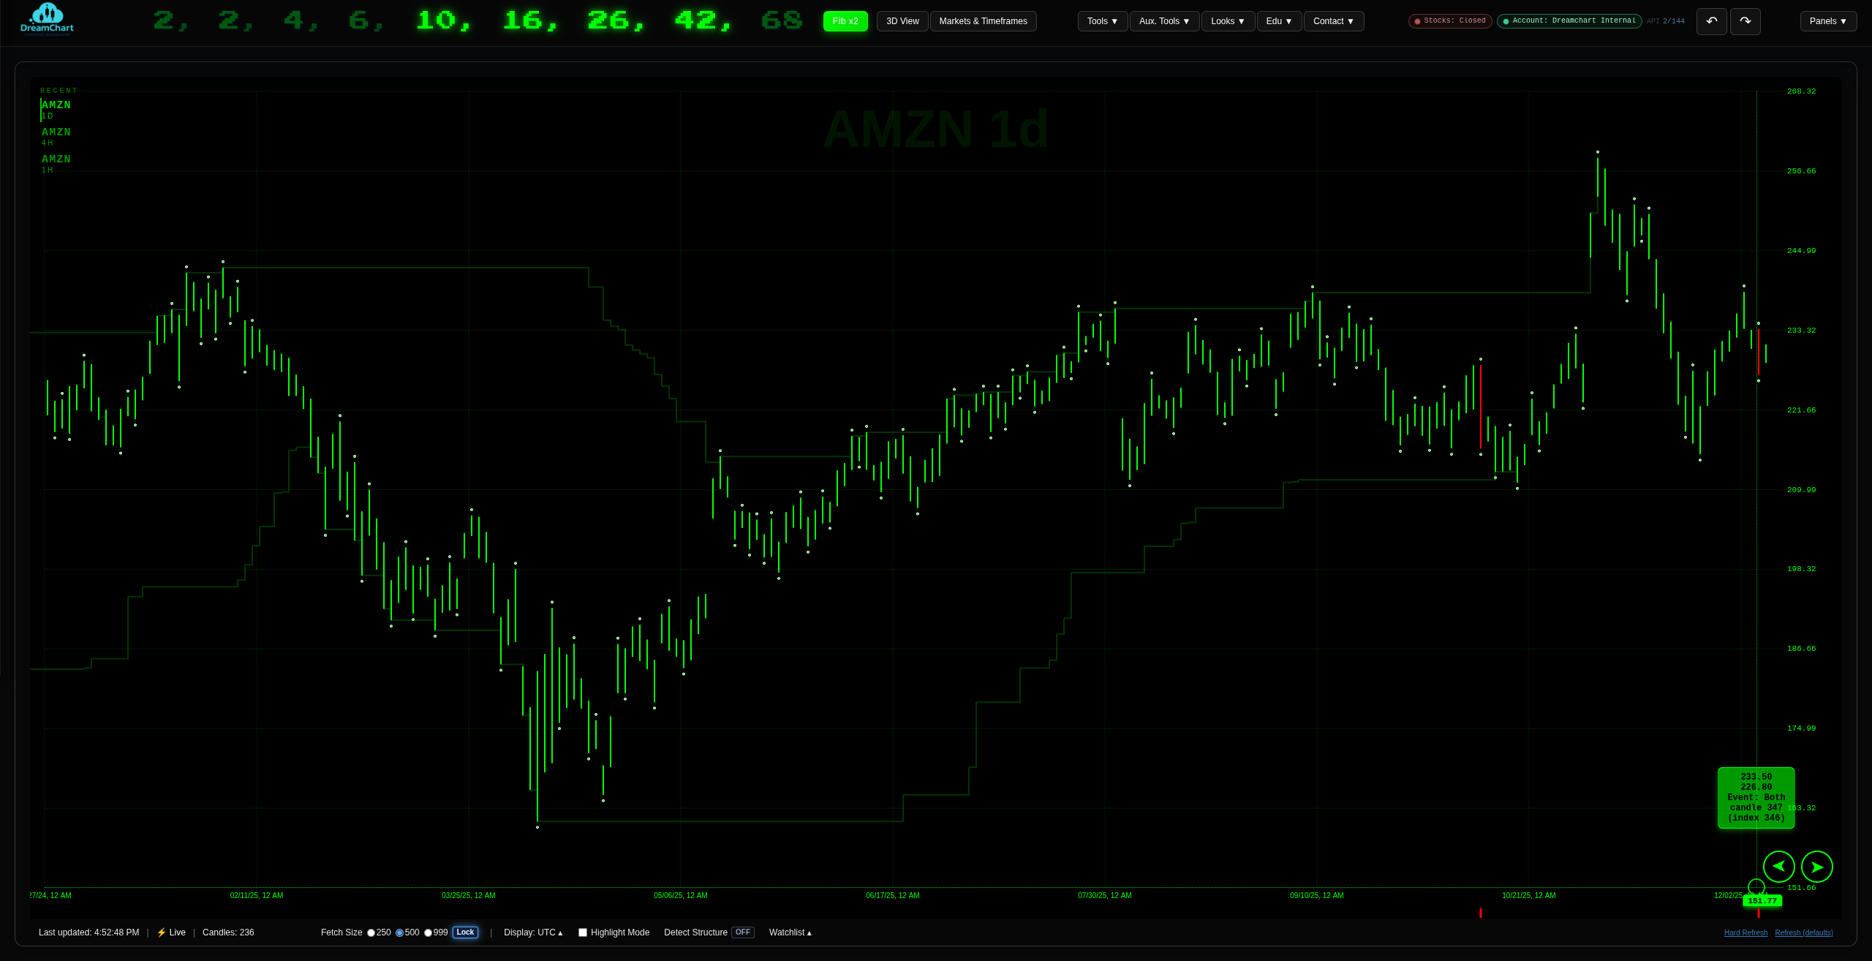Click the undo arrow button
The height and width of the screenshot is (961, 1872).
click(x=1711, y=21)
